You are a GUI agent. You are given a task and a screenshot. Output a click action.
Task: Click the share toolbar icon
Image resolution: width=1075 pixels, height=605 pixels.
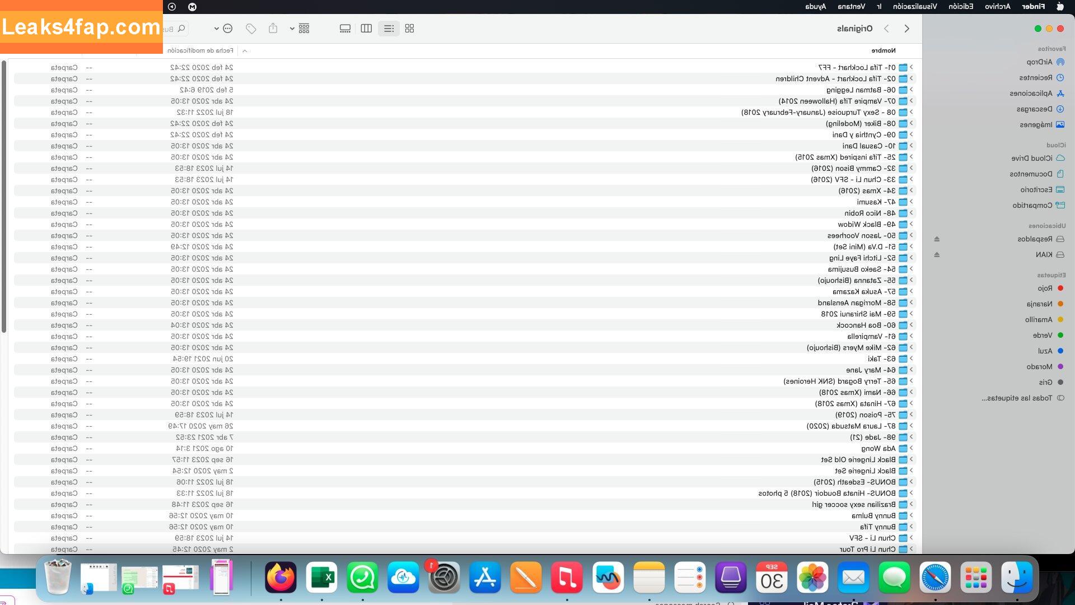273,29
